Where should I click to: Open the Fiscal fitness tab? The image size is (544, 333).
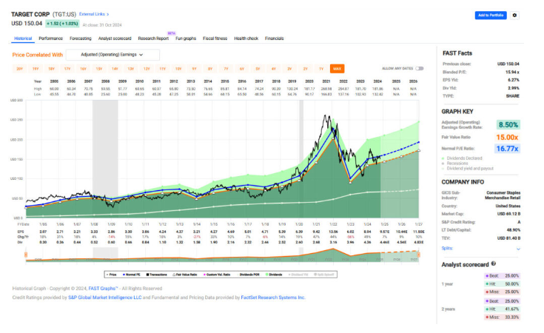(x=215, y=38)
